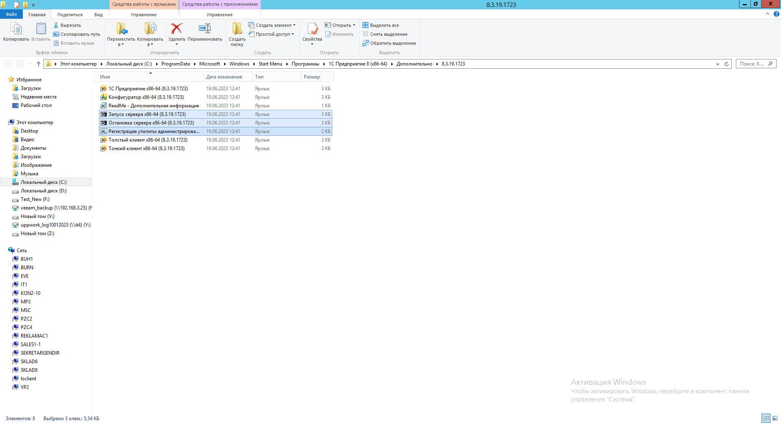
Task: Open veeam_backup network drive
Action: point(53,208)
